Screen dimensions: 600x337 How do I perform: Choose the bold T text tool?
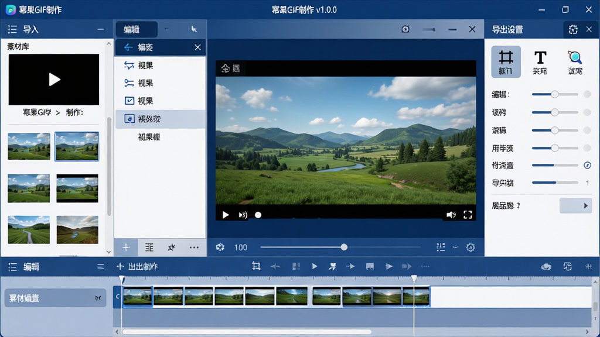pyautogui.click(x=540, y=62)
